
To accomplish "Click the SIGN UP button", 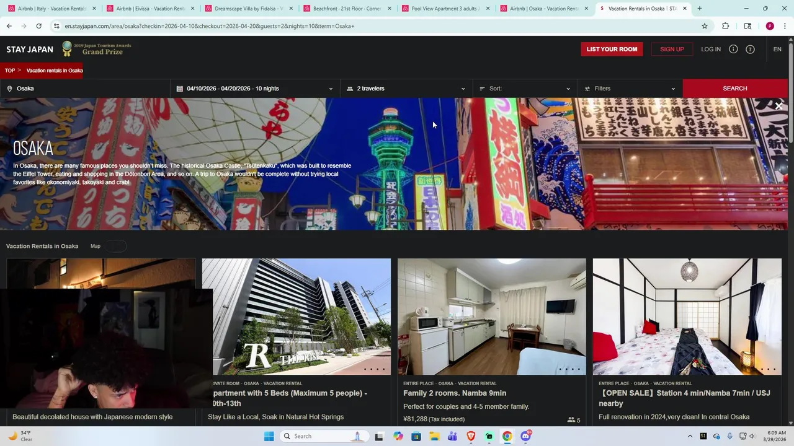I will coord(672,49).
